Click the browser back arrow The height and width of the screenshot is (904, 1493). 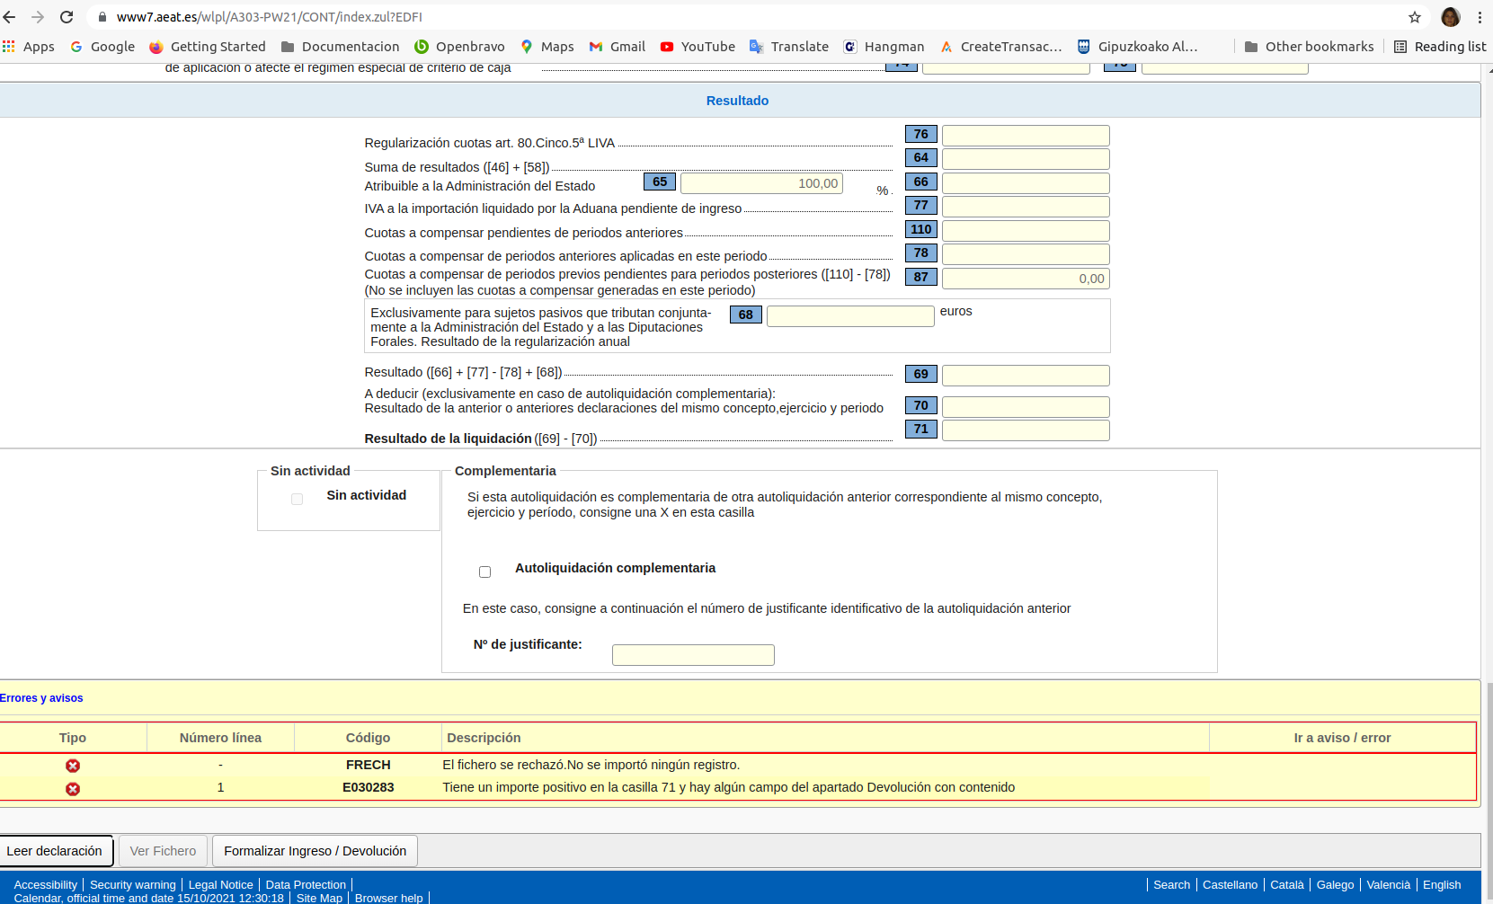(x=10, y=17)
